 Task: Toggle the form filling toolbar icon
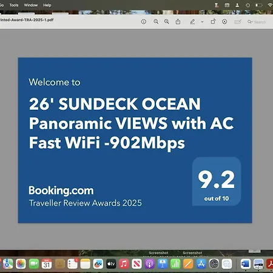238,22
